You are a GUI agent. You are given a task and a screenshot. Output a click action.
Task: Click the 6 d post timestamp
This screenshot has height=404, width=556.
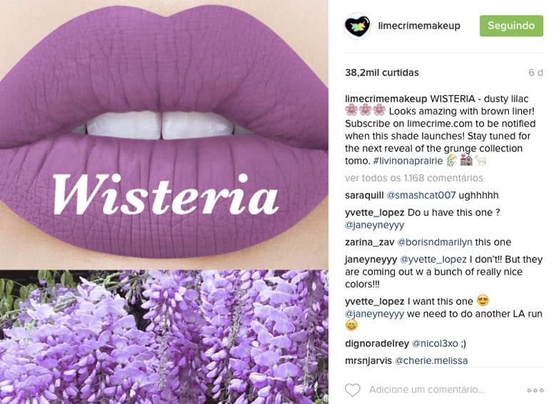535,73
